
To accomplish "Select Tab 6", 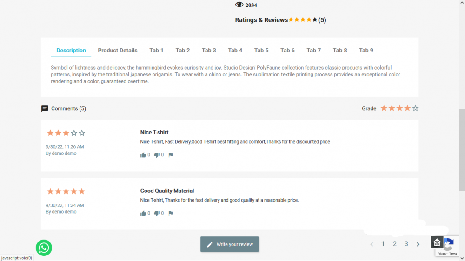I will coord(288,50).
